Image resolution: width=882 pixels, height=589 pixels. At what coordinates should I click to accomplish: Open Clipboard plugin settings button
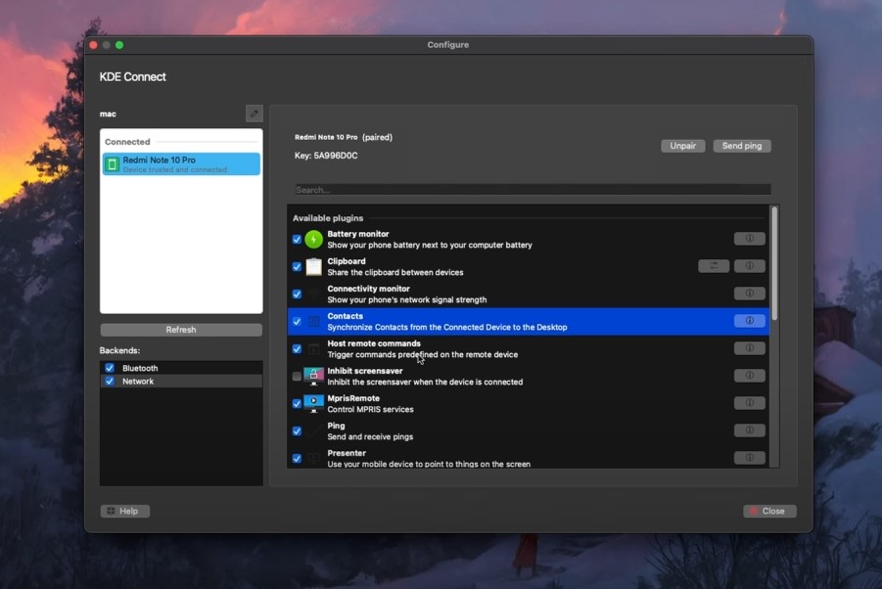714,266
